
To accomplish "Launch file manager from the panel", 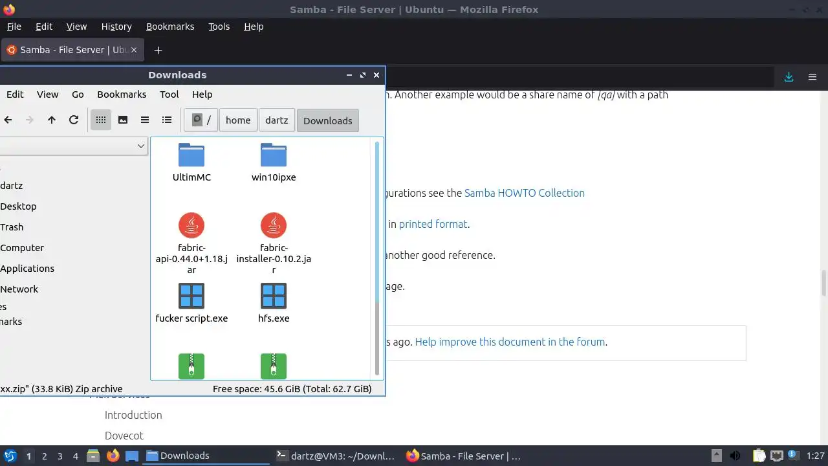I will [x=93, y=456].
